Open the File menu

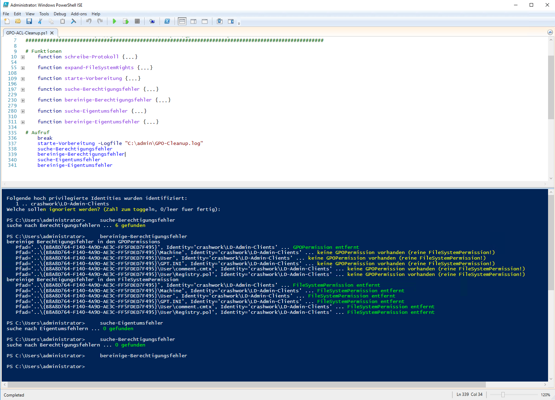click(x=6, y=14)
